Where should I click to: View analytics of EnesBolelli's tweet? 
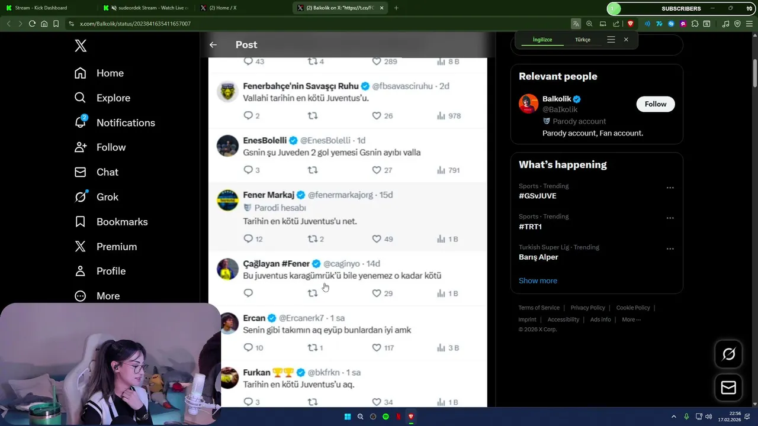(441, 170)
